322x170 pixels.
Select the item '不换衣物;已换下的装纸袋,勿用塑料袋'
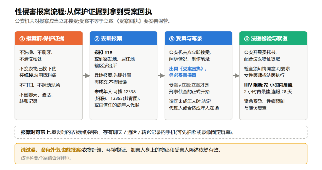(38, 72)
